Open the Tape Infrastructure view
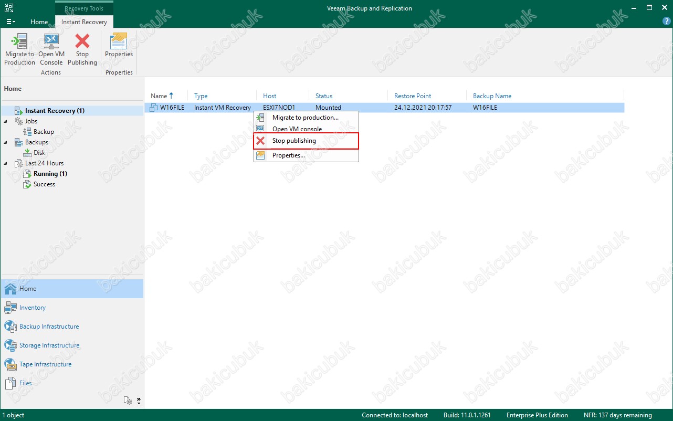Viewport: 673px width, 421px height. [x=72, y=364]
